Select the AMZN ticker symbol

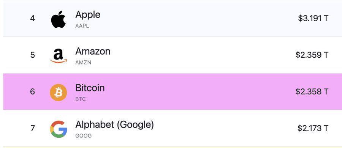click(83, 63)
